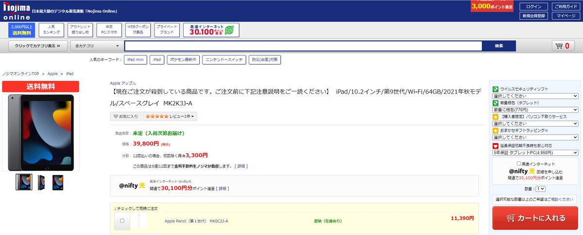Open the 5年保証 タブレットPC dropdown
The width and height of the screenshot is (583, 235).
(x=535, y=153)
